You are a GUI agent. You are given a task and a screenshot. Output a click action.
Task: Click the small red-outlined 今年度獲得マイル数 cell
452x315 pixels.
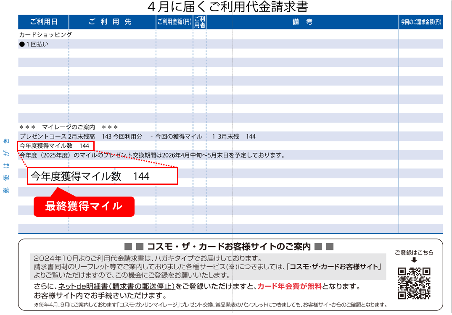point(56,146)
